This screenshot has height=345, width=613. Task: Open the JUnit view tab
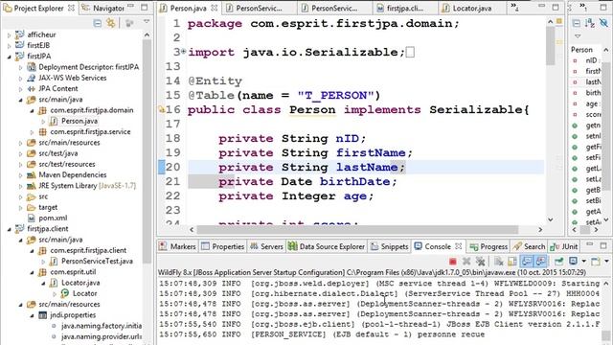564,246
